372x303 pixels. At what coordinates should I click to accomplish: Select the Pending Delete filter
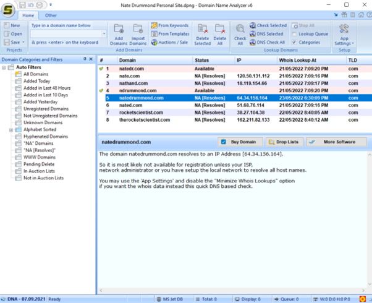pos(39,164)
